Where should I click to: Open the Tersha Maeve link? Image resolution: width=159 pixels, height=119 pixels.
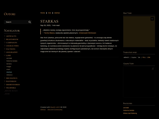point(49,33)
